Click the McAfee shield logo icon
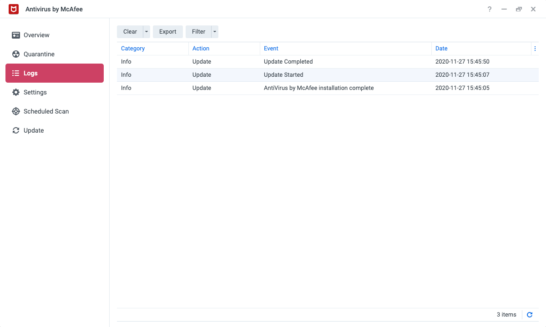 pyautogui.click(x=14, y=9)
